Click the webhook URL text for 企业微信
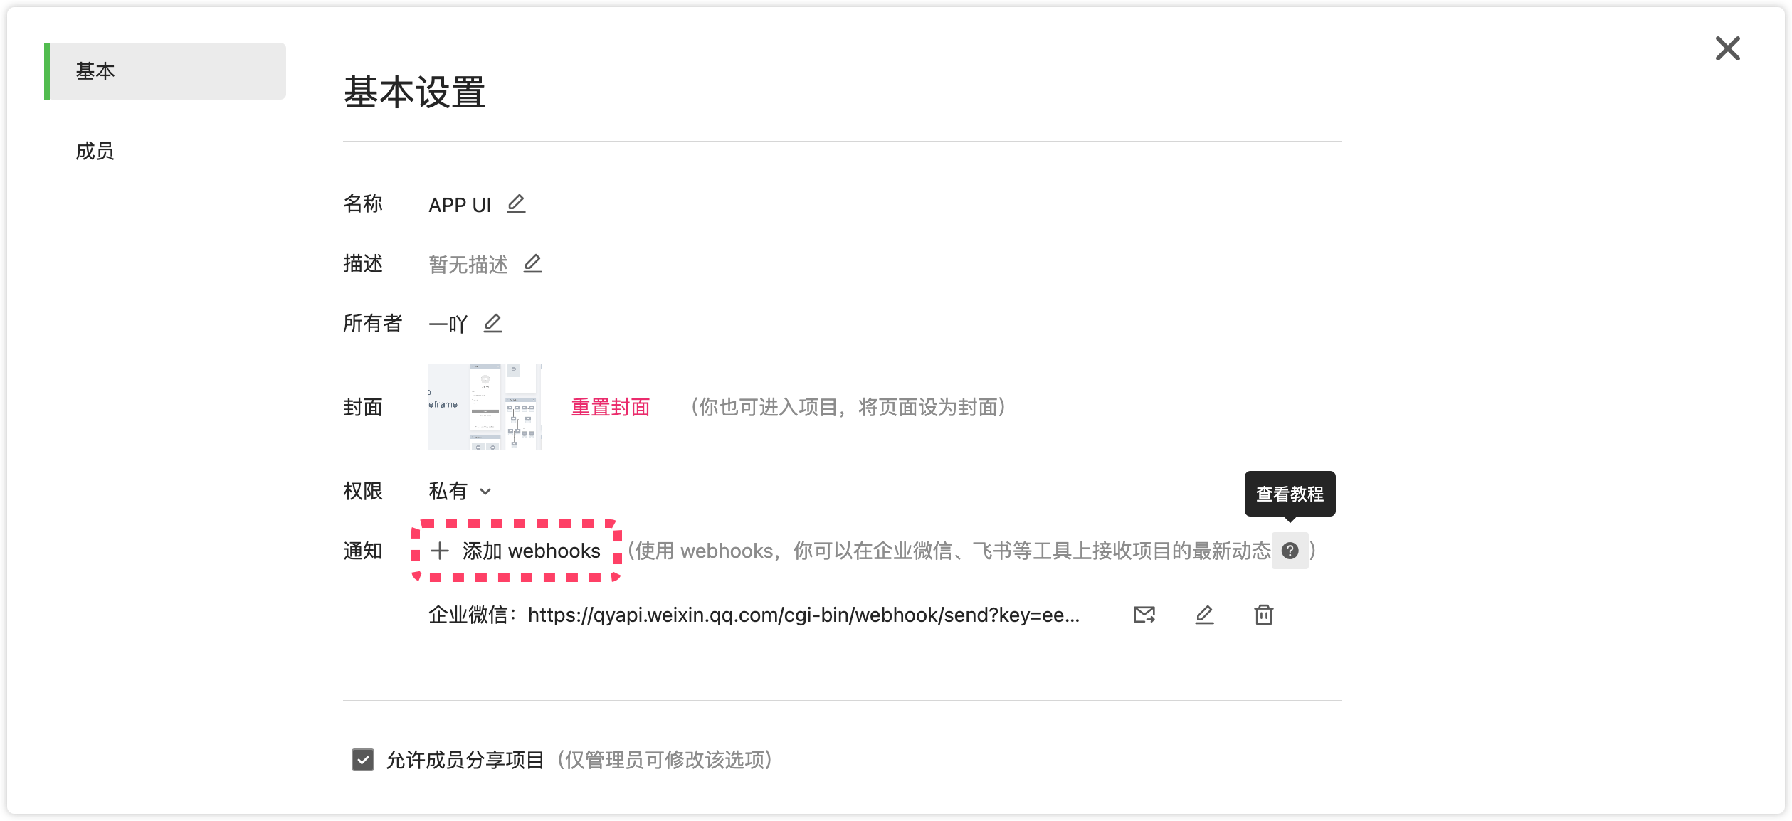Screen dimensions: 1792x821 point(803,615)
